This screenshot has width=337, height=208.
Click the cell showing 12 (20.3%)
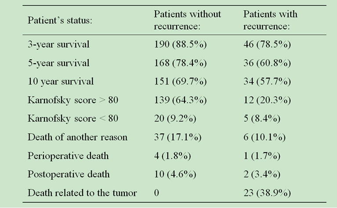click(x=267, y=100)
